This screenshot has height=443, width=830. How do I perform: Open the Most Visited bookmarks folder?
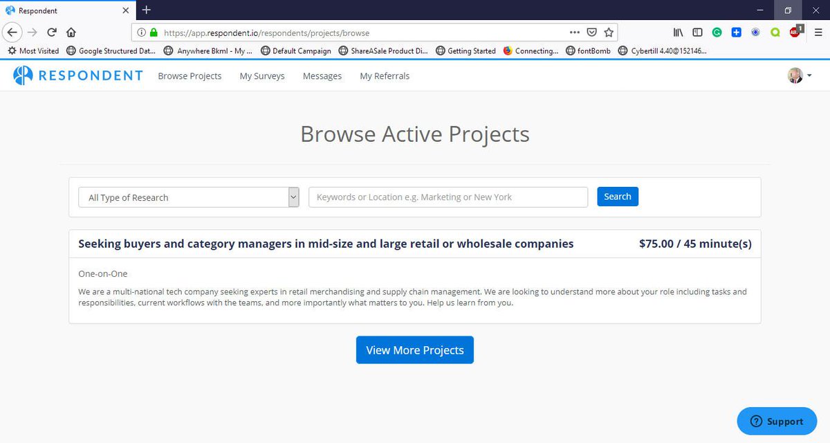33,51
